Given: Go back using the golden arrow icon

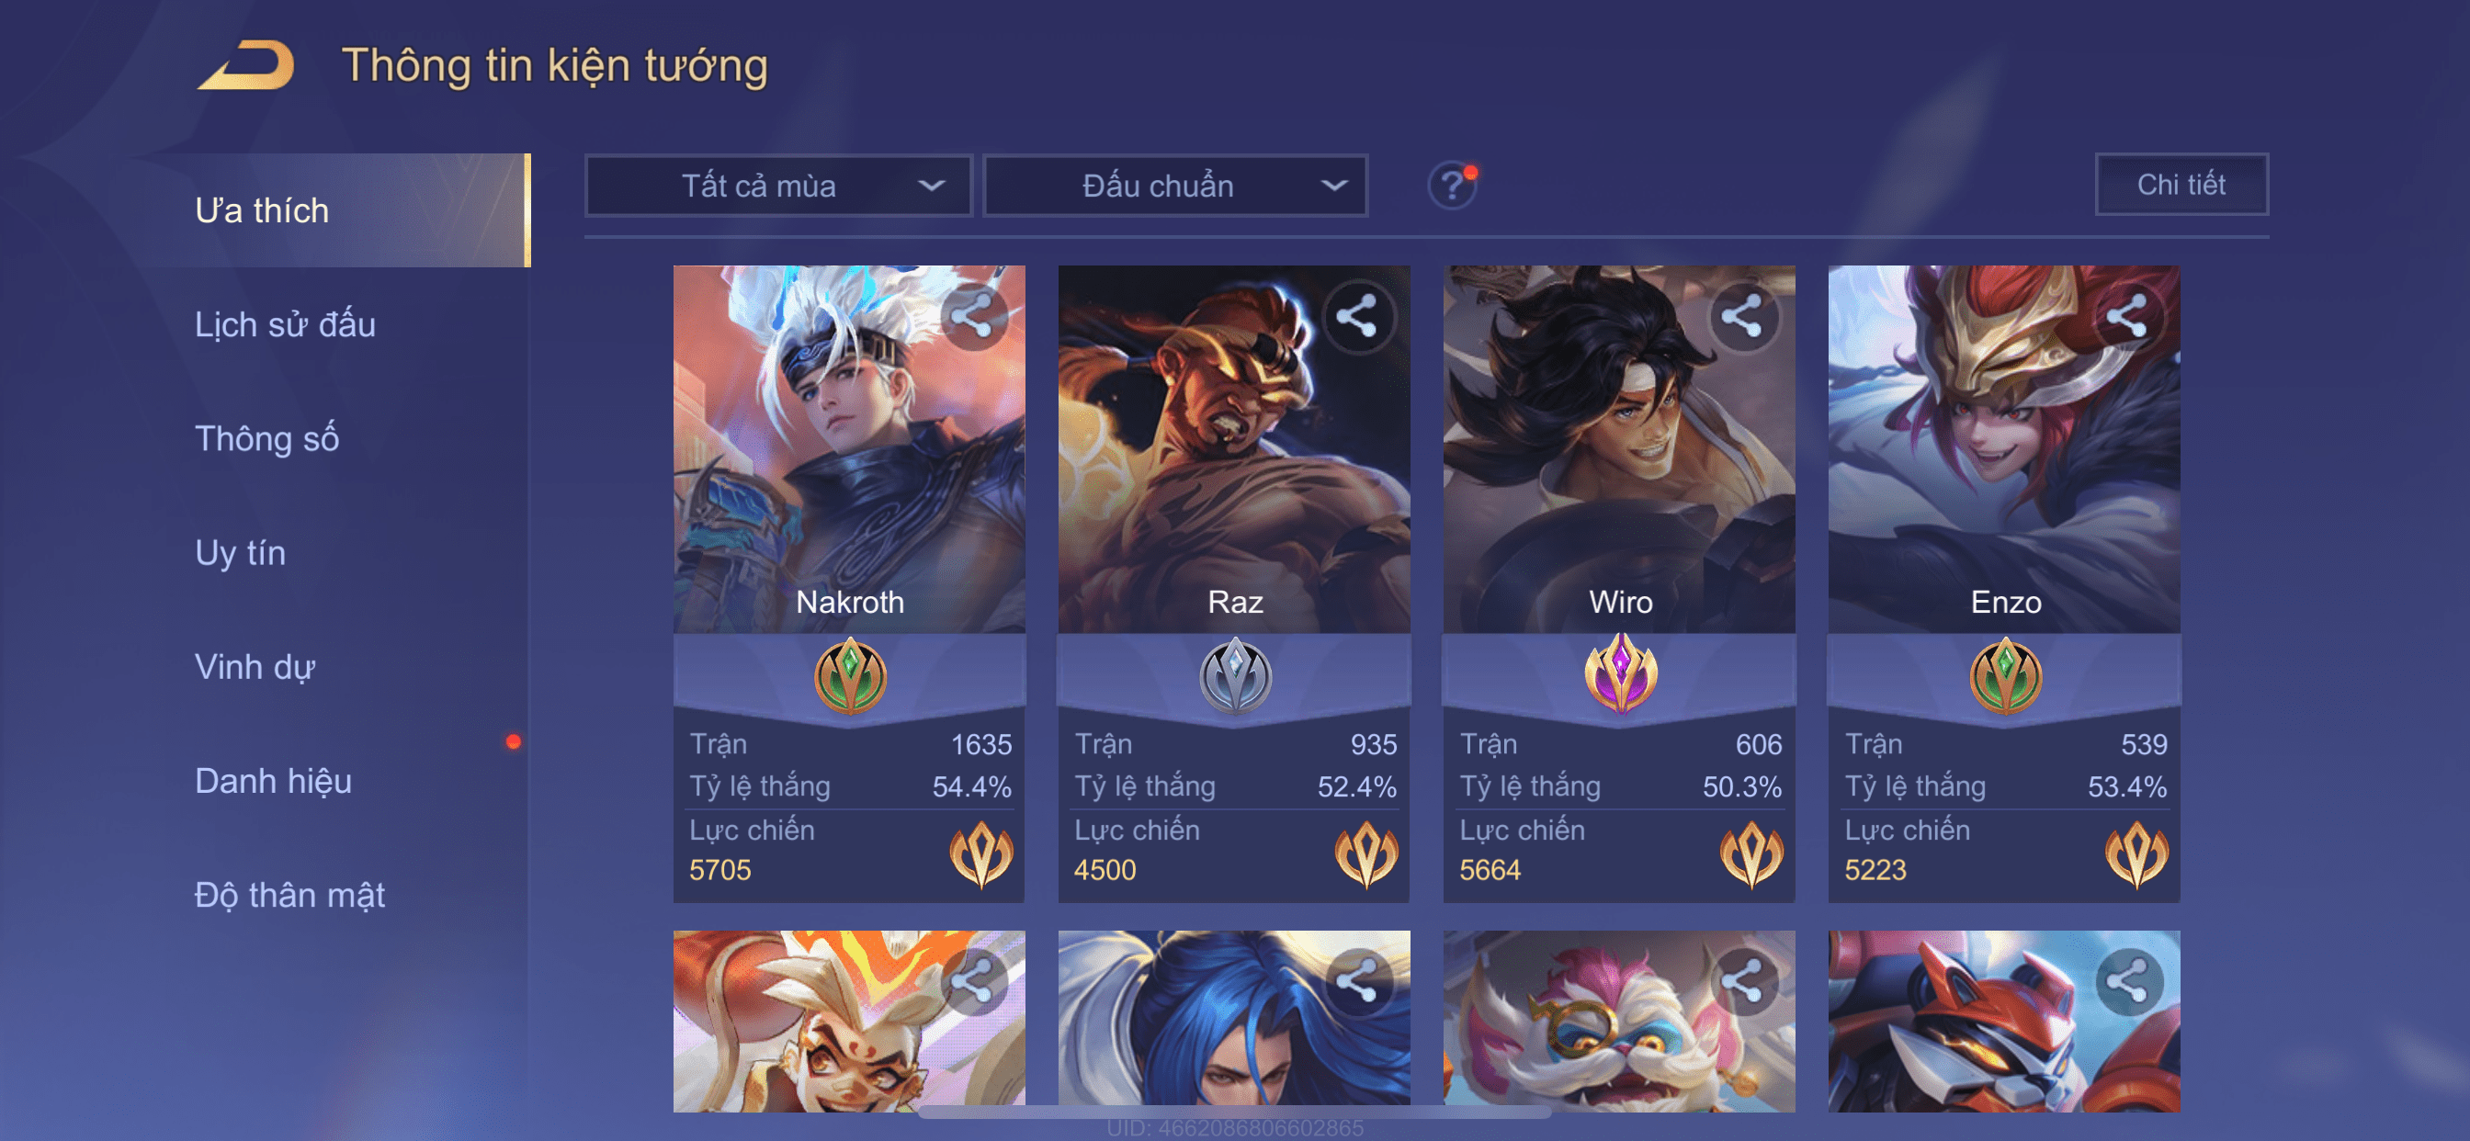Looking at the screenshot, I should tap(246, 65).
